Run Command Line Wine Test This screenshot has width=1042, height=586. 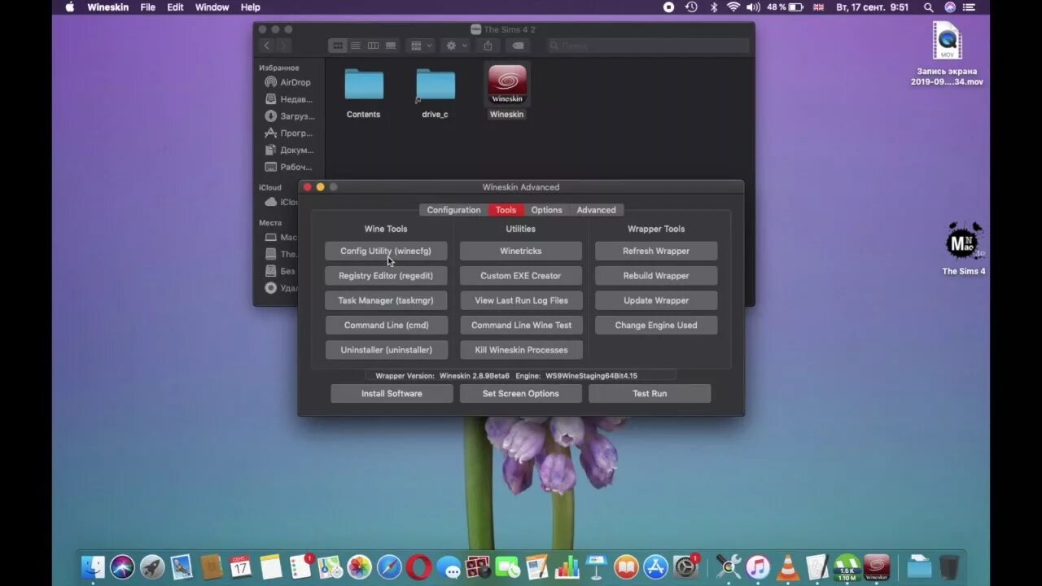(x=521, y=325)
